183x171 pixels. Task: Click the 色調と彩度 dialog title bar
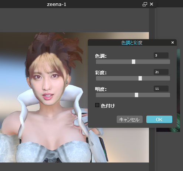(x=132, y=42)
